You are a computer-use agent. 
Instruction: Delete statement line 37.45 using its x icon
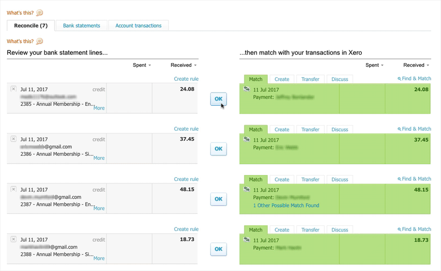[x=13, y=139]
